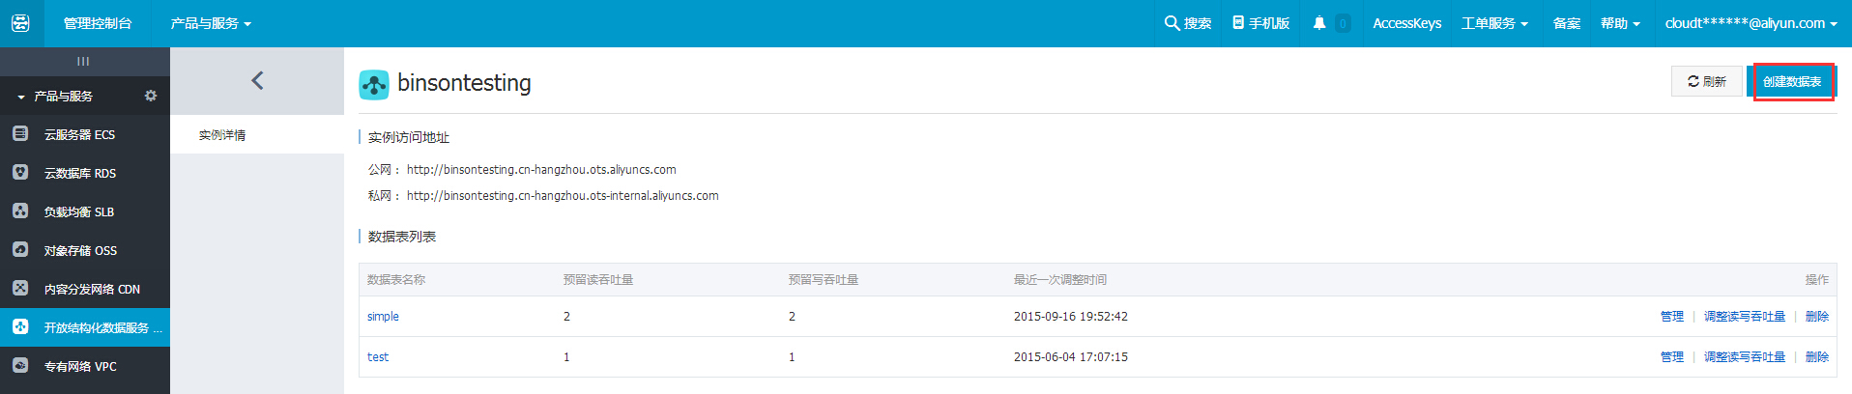The width and height of the screenshot is (1852, 394).
Task: Click 预留写吞吐量 column header
Action: [824, 280]
